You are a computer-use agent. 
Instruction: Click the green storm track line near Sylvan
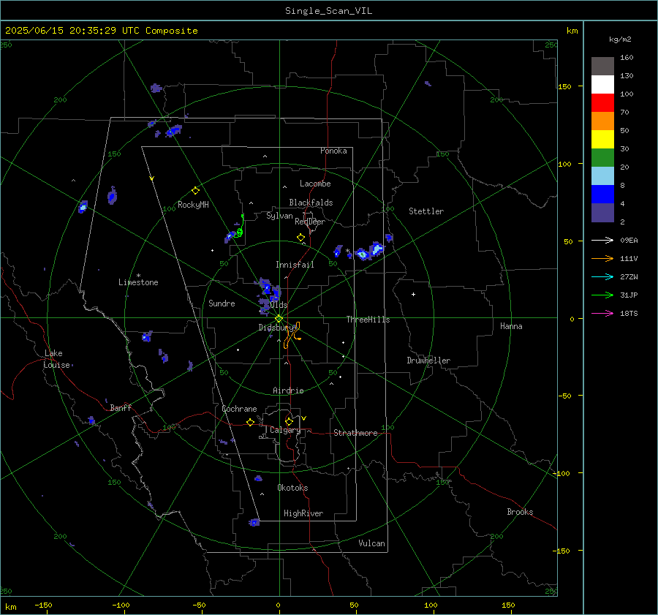coord(240,227)
